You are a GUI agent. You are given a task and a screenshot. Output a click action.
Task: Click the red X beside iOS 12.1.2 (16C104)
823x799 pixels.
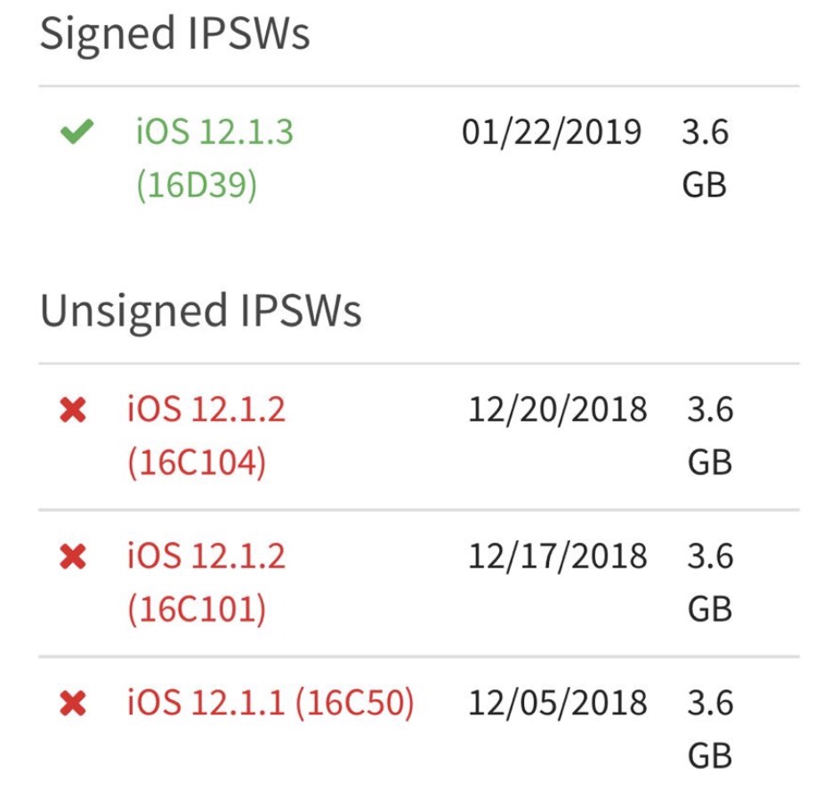[72, 410]
